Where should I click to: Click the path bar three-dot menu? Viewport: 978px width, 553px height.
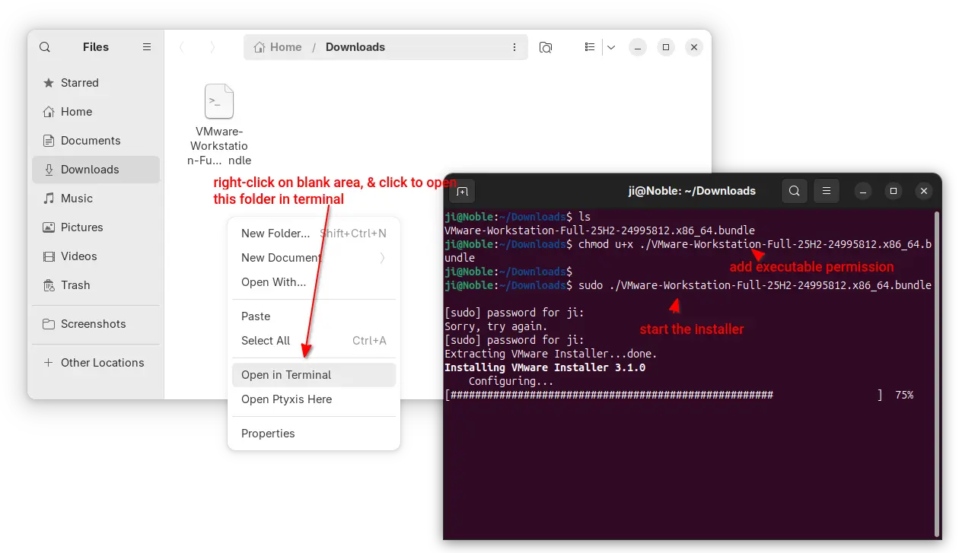coord(515,47)
